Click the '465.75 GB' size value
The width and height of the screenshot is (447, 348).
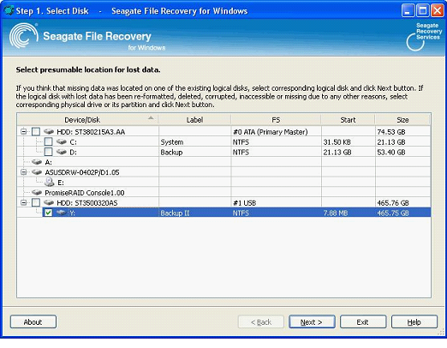(x=393, y=213)
